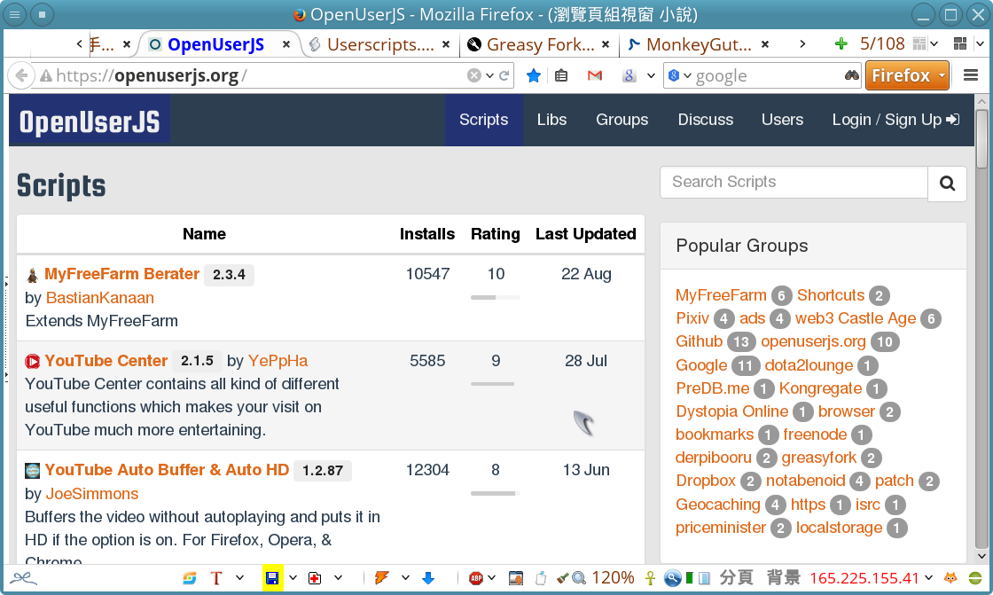Click the binoculars search icon
The image size is (993, 595).
pyautogui.click(x=851, y=76)
